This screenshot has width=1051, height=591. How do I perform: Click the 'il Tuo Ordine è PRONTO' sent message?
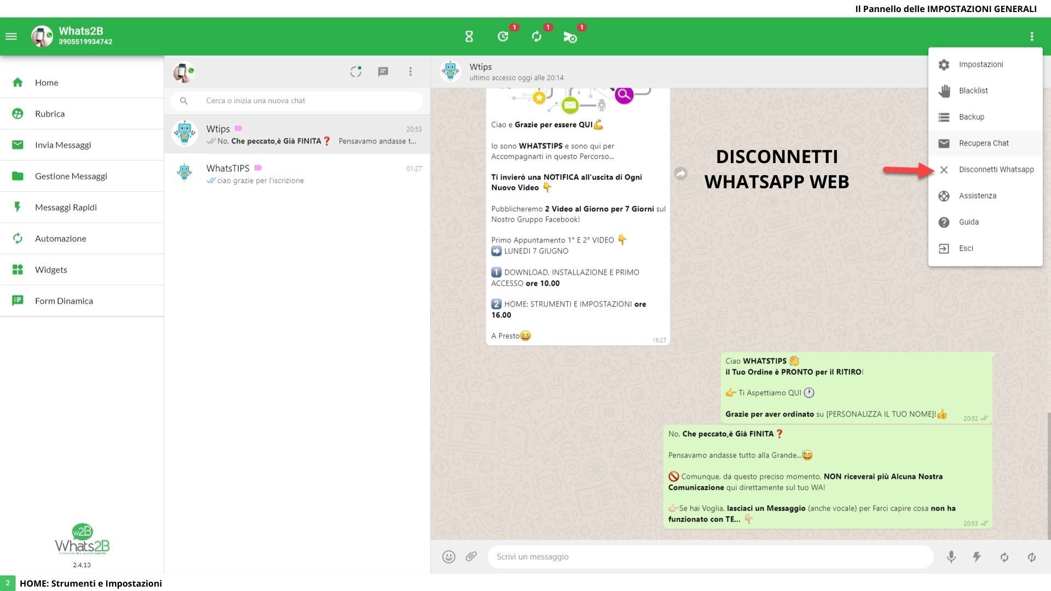(857, 388)
